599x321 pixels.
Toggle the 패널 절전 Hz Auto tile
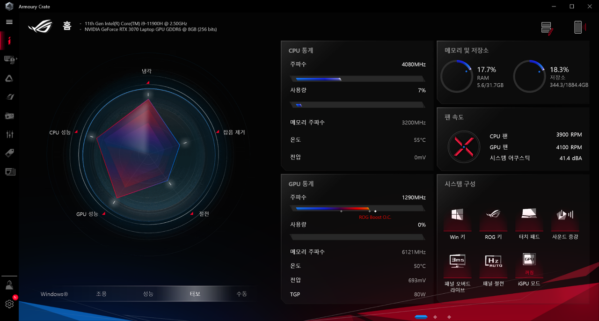coord(493,270)
